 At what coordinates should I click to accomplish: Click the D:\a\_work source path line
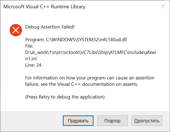tap(91, 53)
